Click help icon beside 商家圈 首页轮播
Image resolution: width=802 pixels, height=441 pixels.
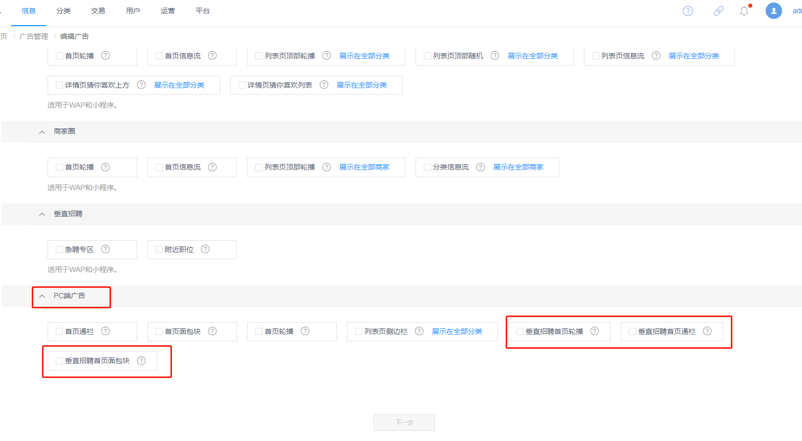105,167
